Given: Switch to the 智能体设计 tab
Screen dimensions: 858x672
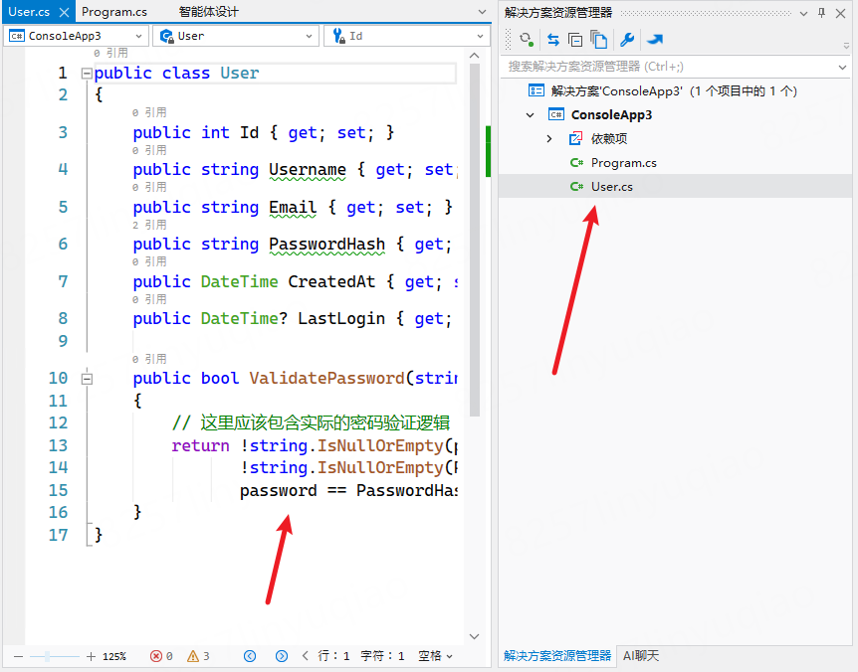Looking at the screenshot, I should pyautogui.click(x=208, y=12).
